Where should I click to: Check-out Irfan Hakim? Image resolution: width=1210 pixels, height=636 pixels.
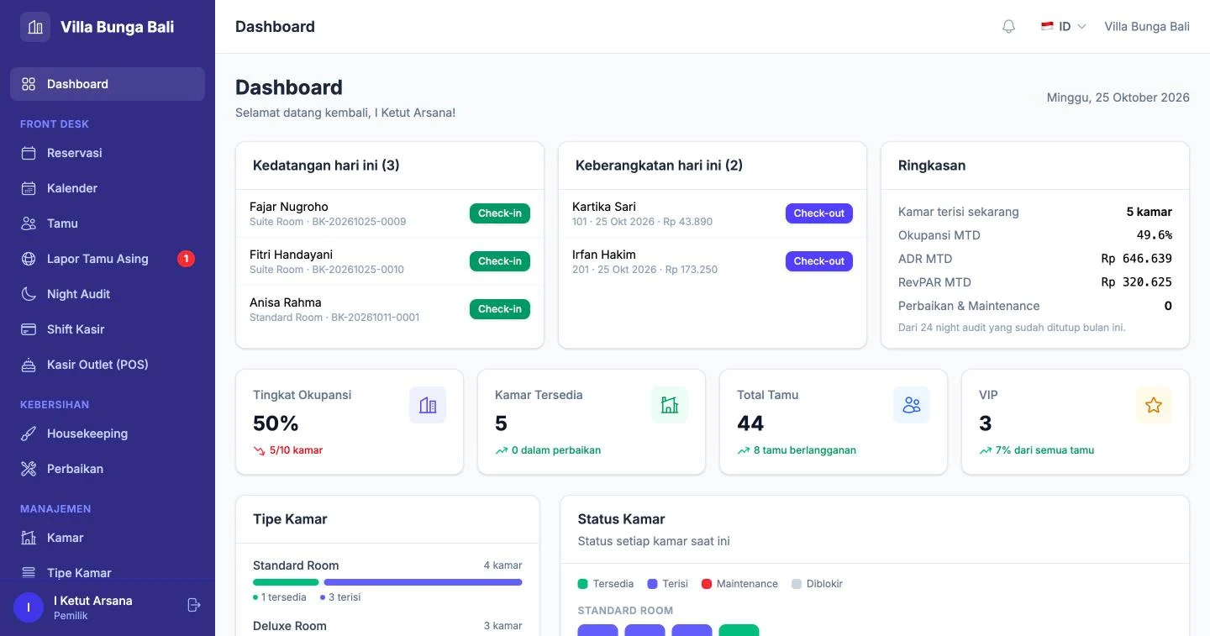819,261
